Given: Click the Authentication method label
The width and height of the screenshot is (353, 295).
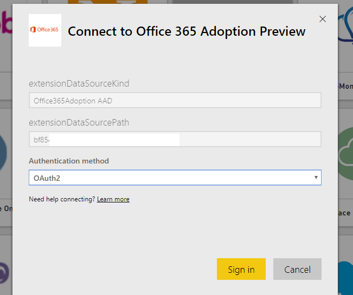Looking at the screenshot, I should 69,161.
